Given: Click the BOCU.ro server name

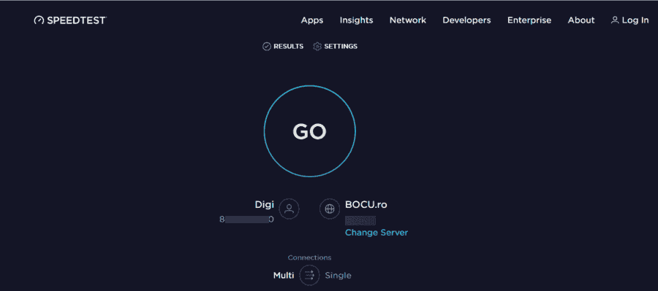Looking at the screenshot, I should (366, 205).
